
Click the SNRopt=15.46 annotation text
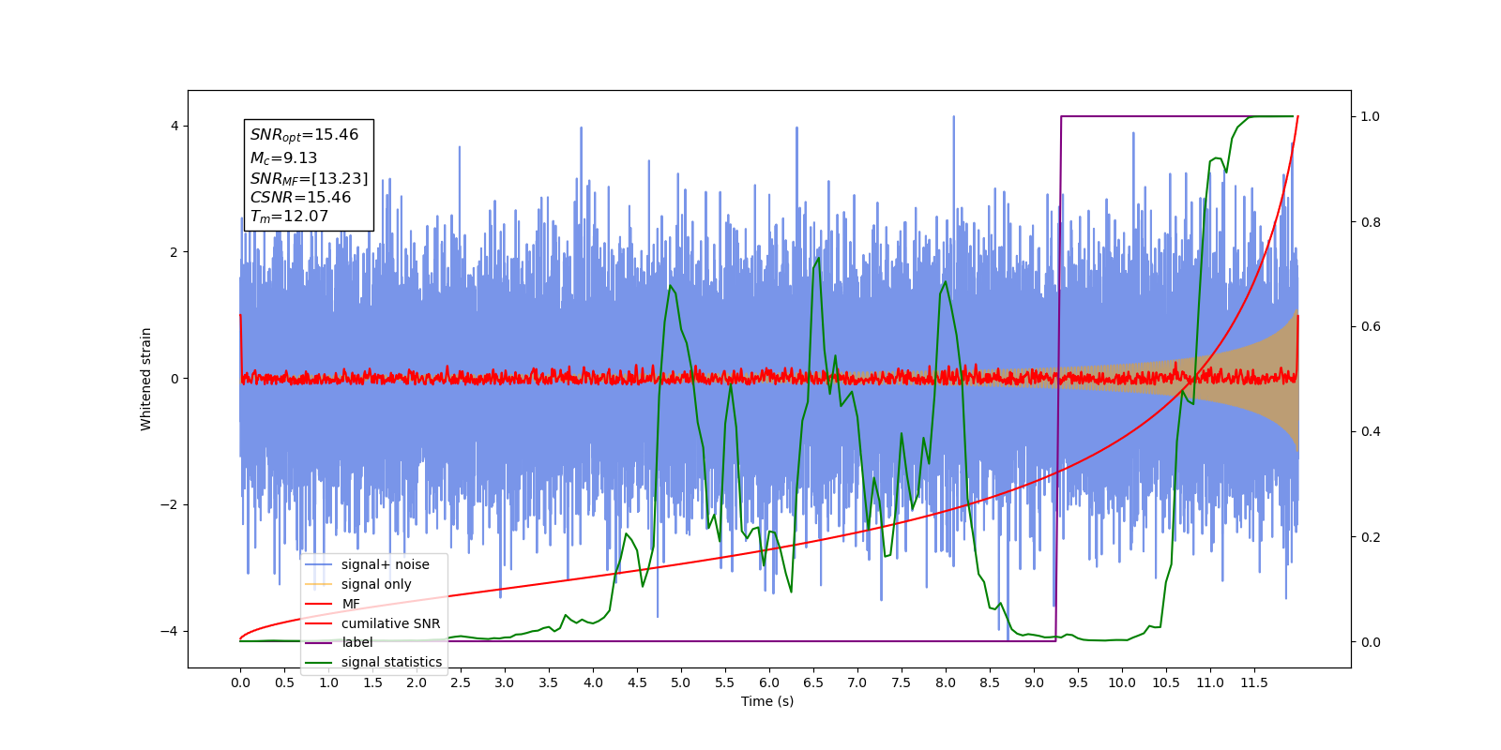(304, 135)
